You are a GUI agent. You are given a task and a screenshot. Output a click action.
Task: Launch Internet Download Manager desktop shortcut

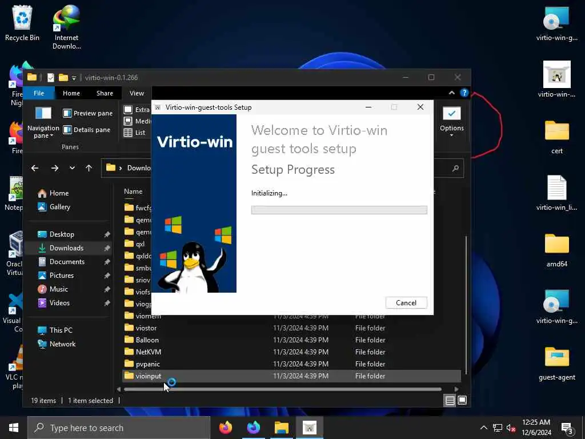[x=66, y=27]
